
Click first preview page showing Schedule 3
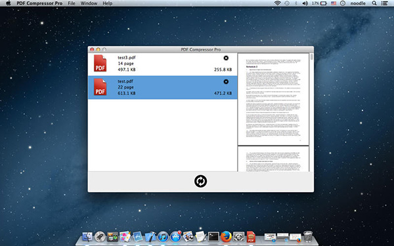point(273,99)
